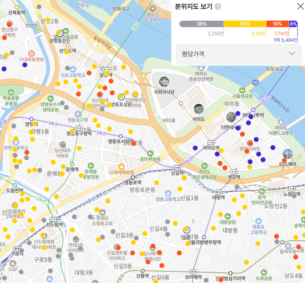Screen dimensions: 305x283
Task: Click the 여의도 이랜드크루즈 ferry icon
Action: click(x=281, y=122)
